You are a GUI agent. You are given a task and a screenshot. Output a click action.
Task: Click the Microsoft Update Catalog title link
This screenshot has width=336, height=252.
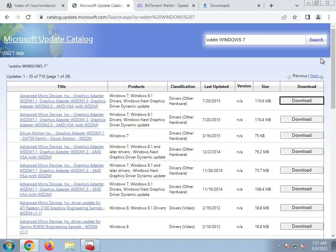click(x=48, y=39)
